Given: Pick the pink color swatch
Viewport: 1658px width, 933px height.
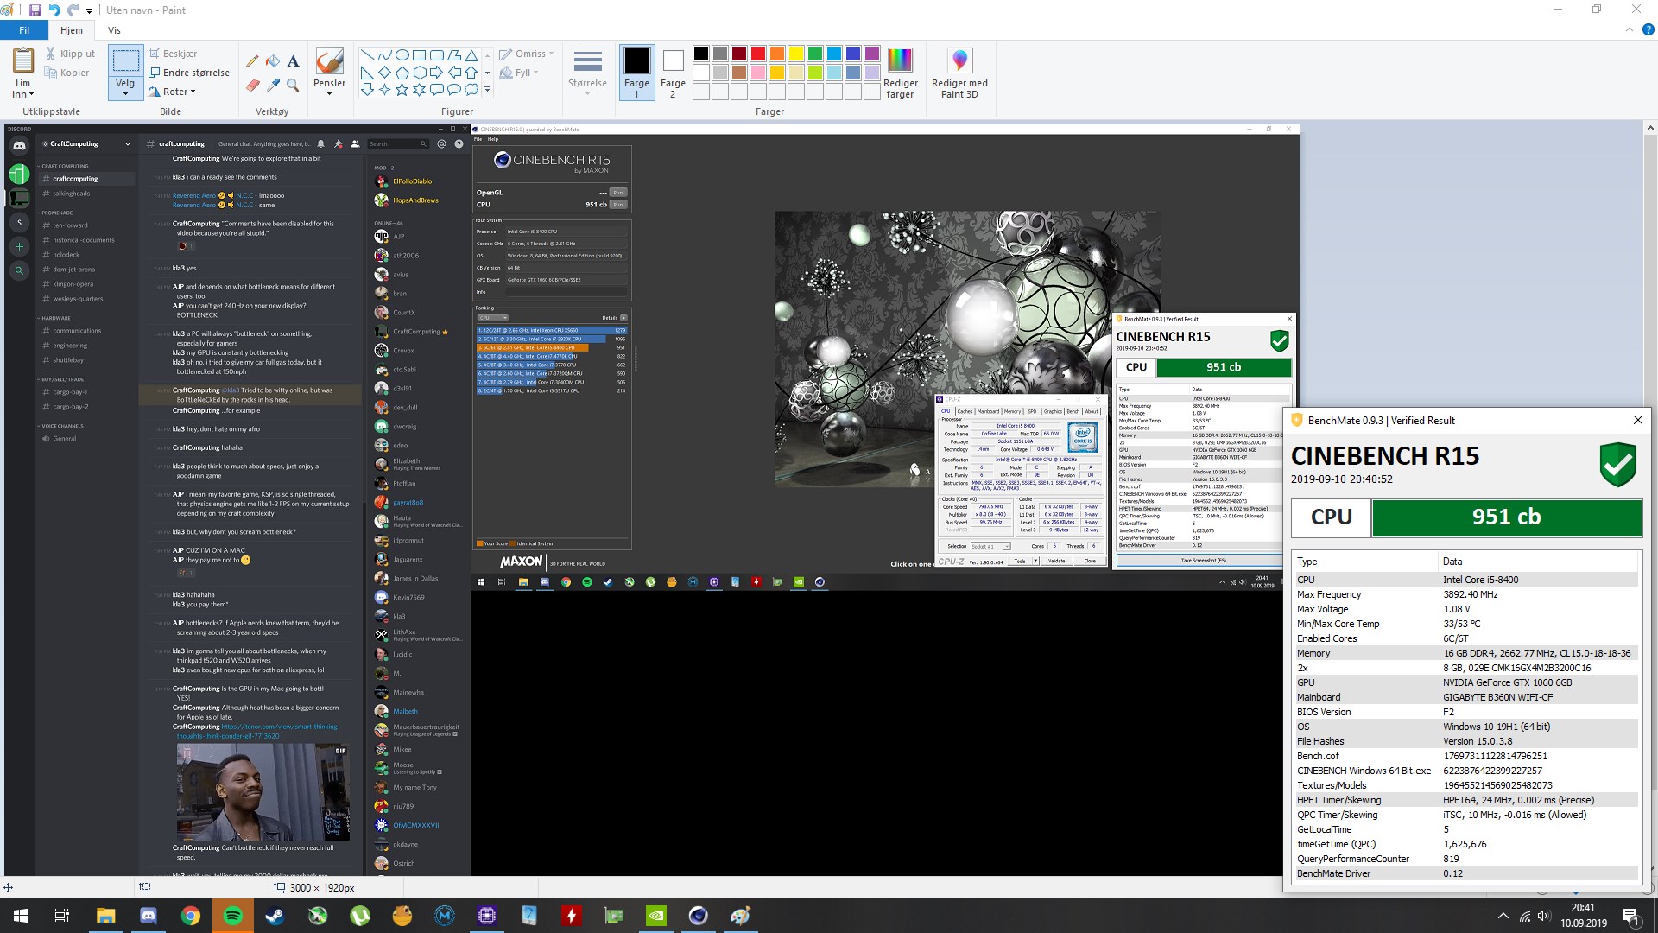Looking at the screenshot, I should pyautogui.click(x=757, y=73).
